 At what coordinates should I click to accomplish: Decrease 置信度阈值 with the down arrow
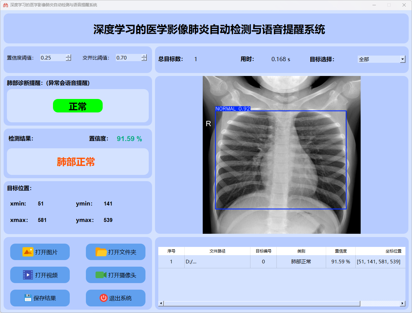[x=68, y=59]
